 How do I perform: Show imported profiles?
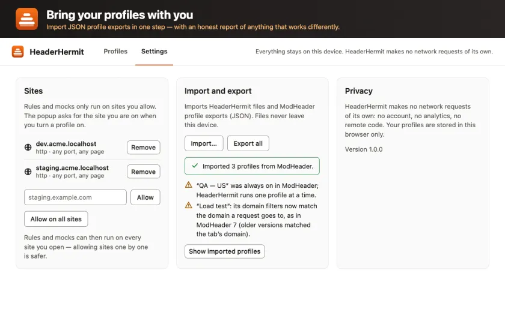(224, 251)
